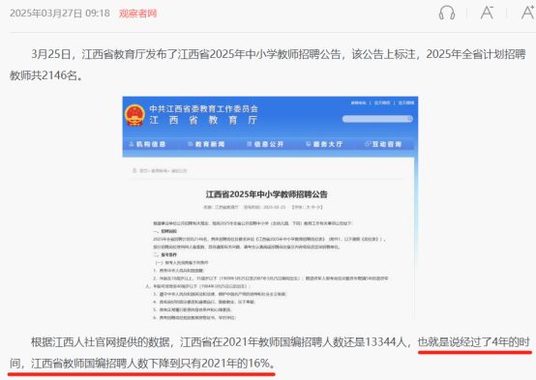The image size is (536, 380).
Task: Open the embedded Jiangxi education department screenshot
Action: 270,208
